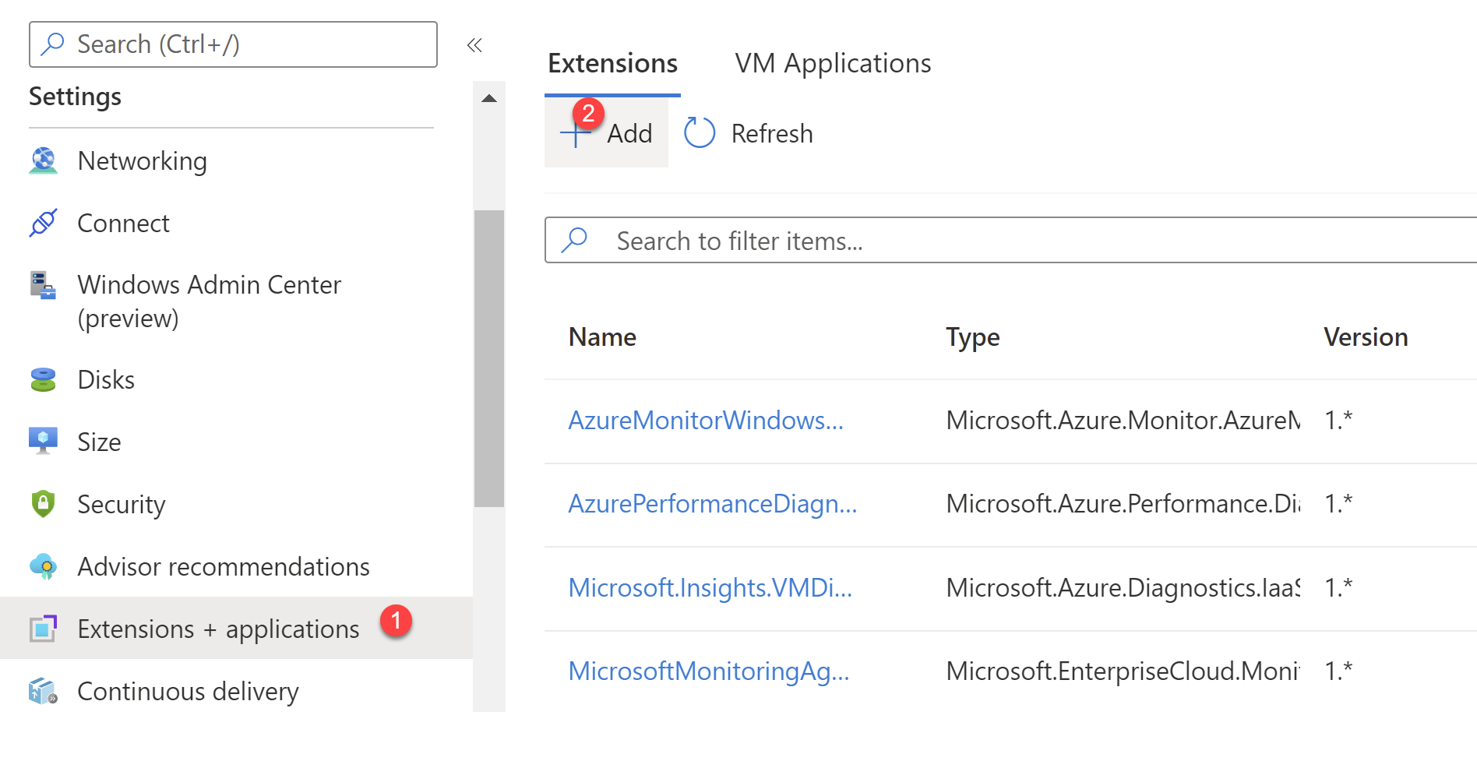Click the magnifier icon in the filter box
This screenshot has width=1477, height=768.
coord(575,240)
